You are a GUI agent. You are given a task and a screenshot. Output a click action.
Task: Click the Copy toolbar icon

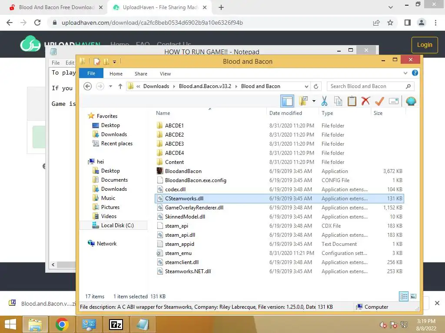coord(338,101)
